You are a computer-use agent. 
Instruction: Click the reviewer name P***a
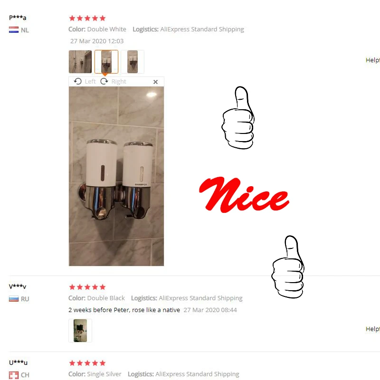18,18
